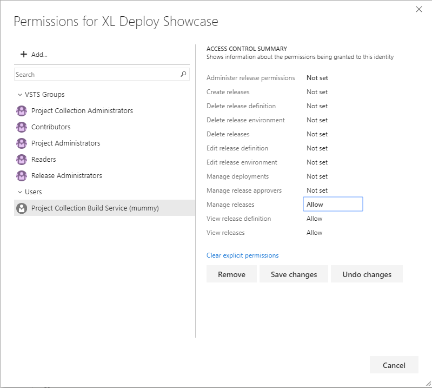The width and height of the screenshot is (432, 388).
Task: Change Edit release definition permission value
Action: [317, 148]
